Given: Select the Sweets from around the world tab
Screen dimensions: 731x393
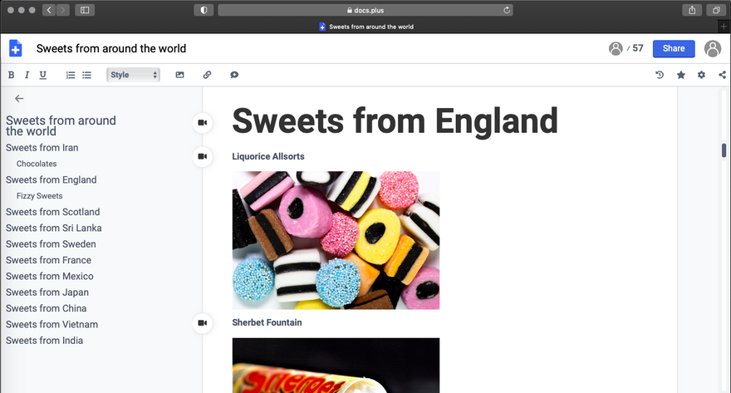Looking at the screenshot, I should [366, 27].
